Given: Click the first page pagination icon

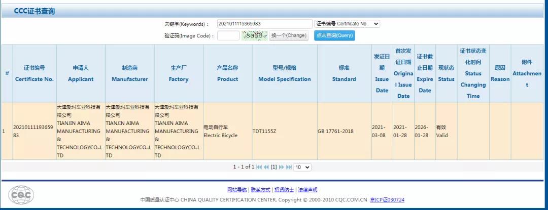Looking at the screenshot, I should (259, 167).
